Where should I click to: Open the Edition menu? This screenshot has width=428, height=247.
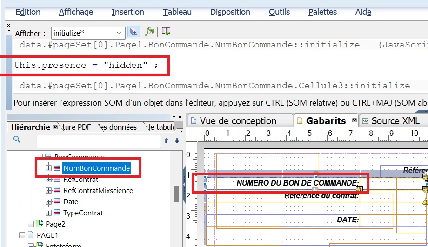[x=28, y=12]
